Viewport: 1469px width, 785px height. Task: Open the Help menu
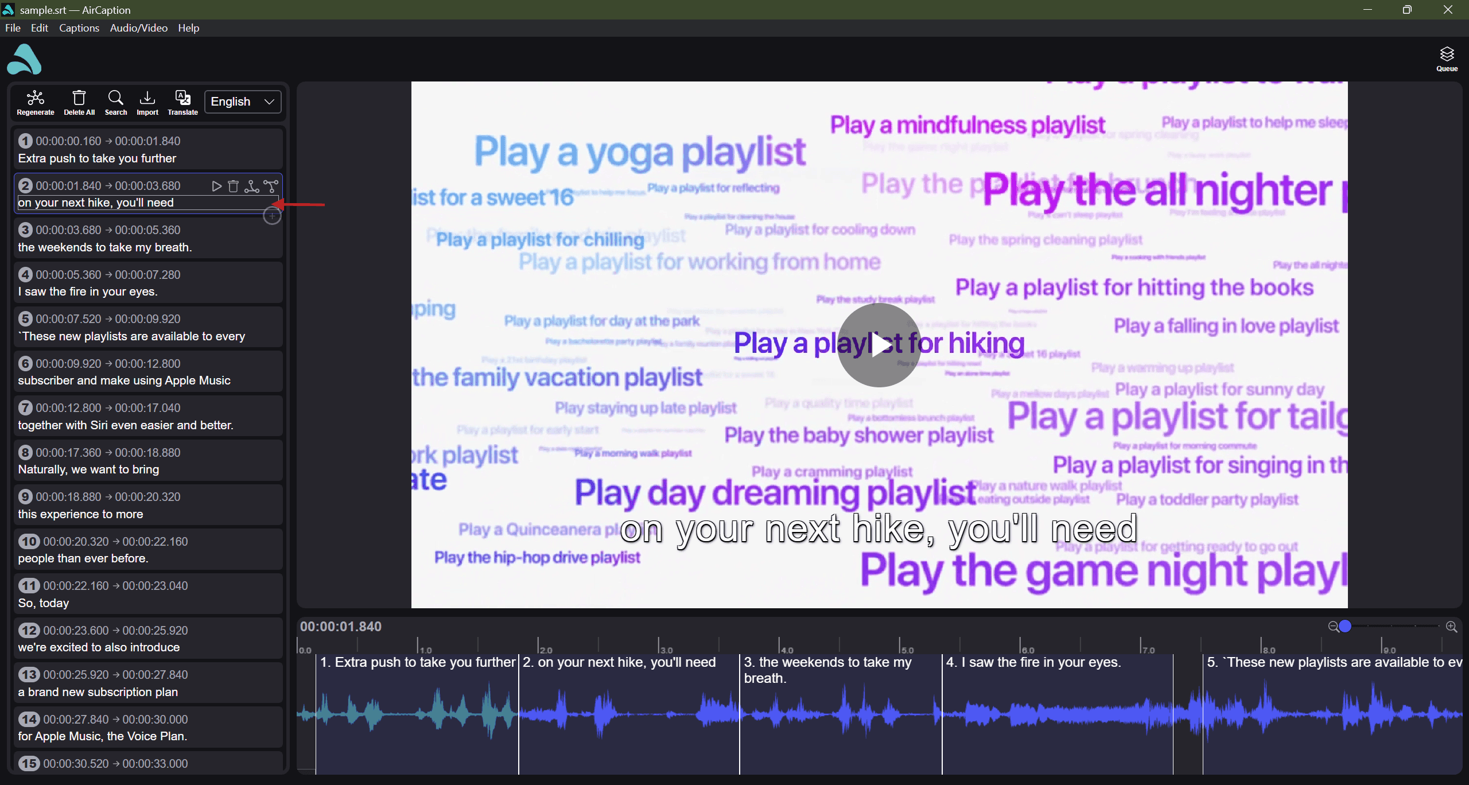click(188, 28)
